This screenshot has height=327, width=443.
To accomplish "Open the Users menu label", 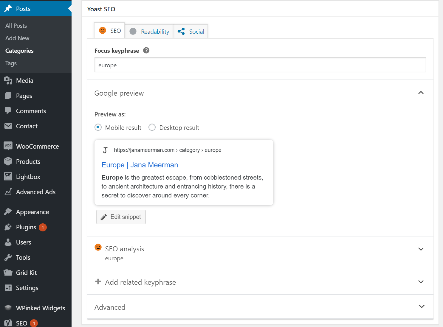I will click(x=24, y=242).
